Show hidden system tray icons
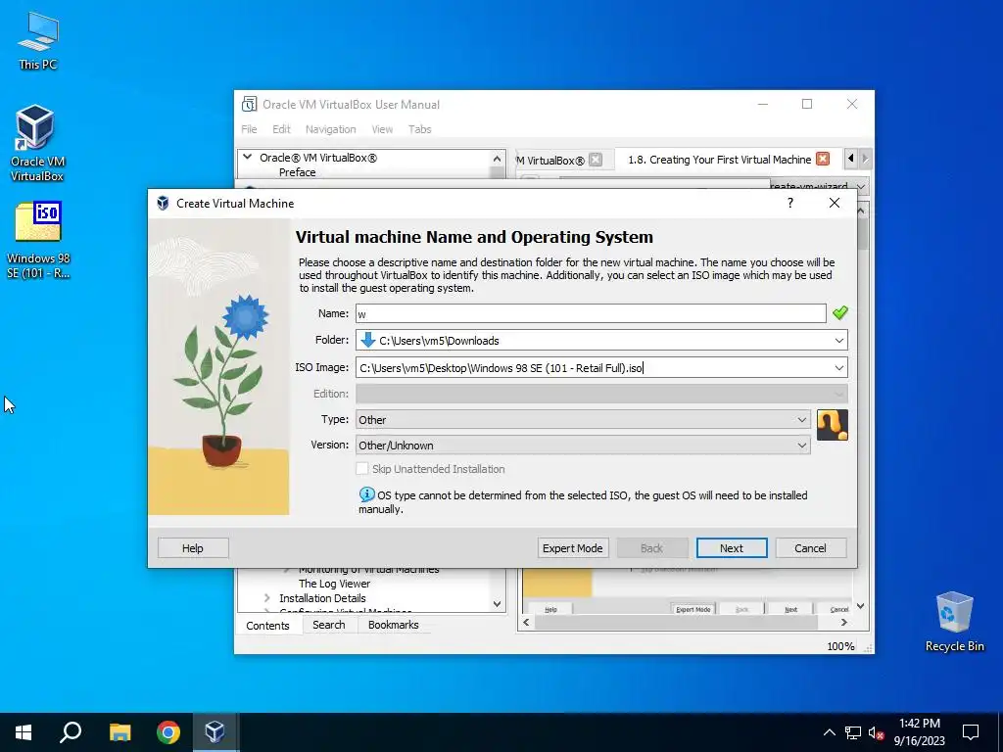 click(829, 732)
